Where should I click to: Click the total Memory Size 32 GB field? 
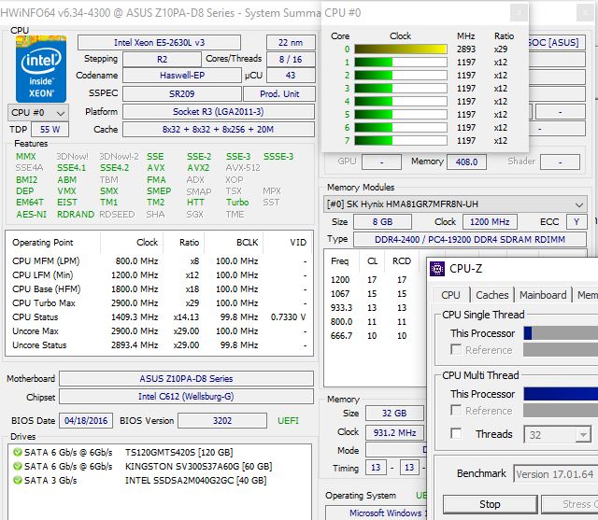(x=394, y=413)
